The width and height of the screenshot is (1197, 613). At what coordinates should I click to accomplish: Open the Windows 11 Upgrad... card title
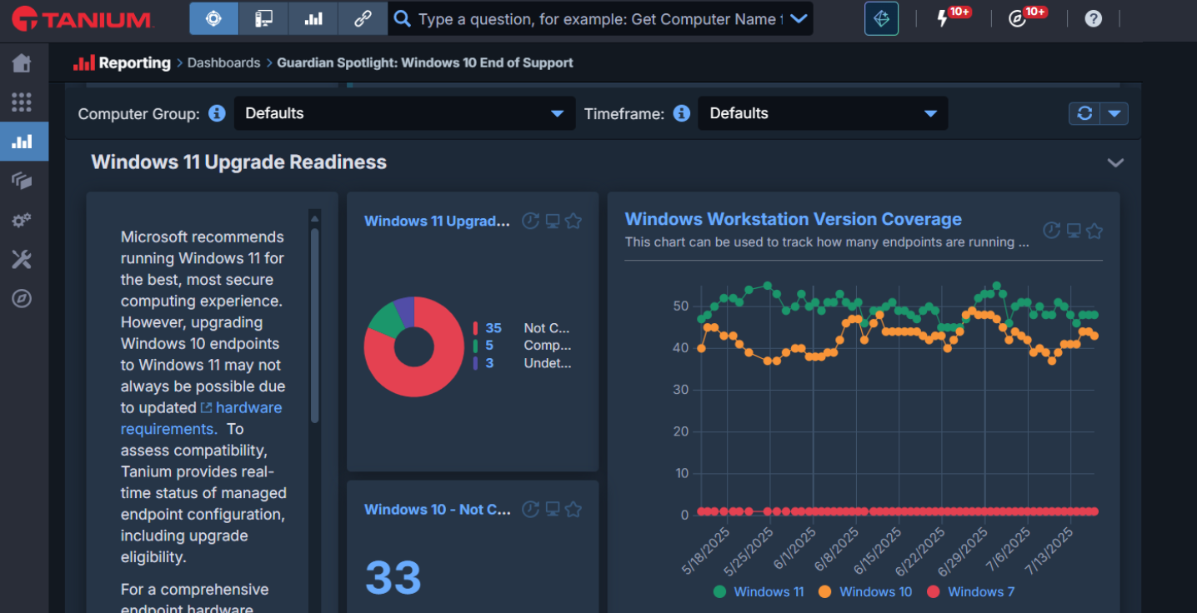437,221
